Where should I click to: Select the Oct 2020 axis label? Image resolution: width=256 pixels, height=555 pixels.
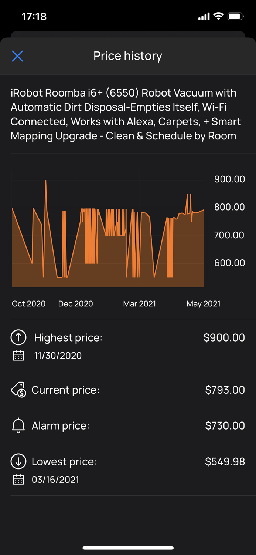tap(28, 303)
